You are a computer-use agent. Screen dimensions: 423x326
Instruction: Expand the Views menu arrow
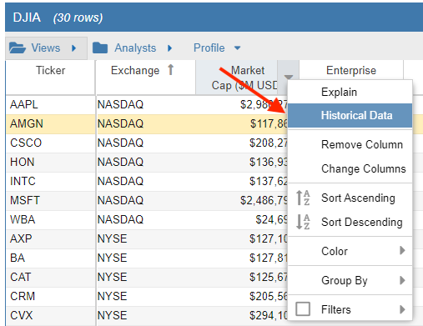[x=73, y=48]
